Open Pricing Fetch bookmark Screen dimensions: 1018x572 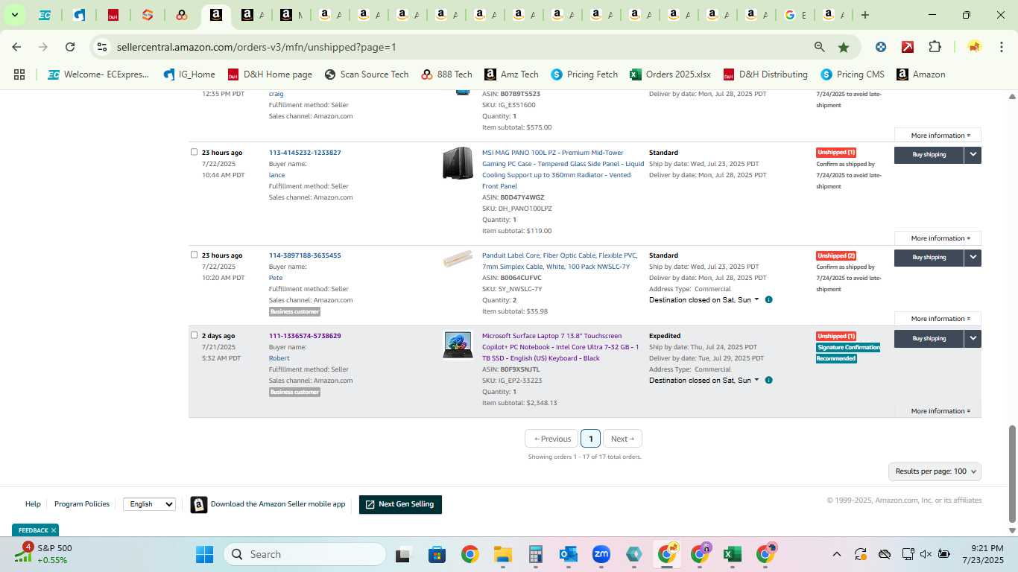pos(584,74)
